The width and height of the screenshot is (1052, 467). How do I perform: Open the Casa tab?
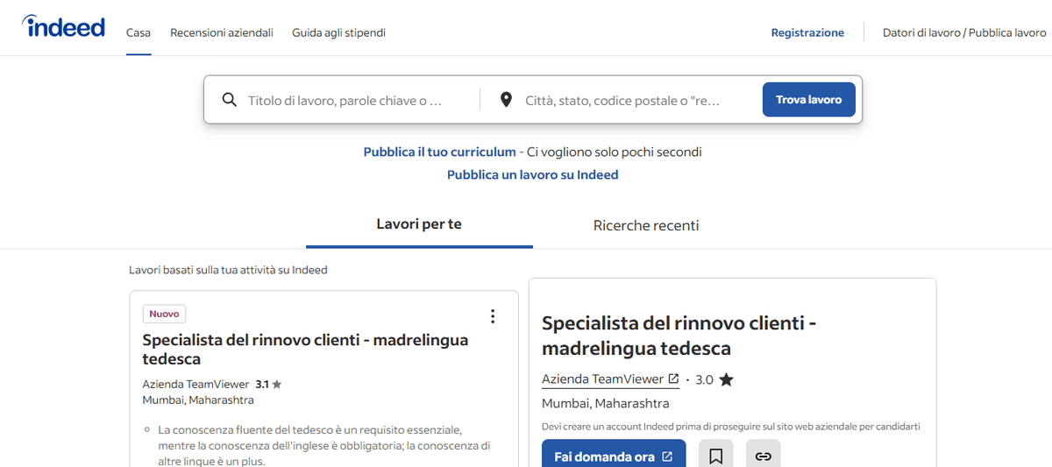[139, 32]
